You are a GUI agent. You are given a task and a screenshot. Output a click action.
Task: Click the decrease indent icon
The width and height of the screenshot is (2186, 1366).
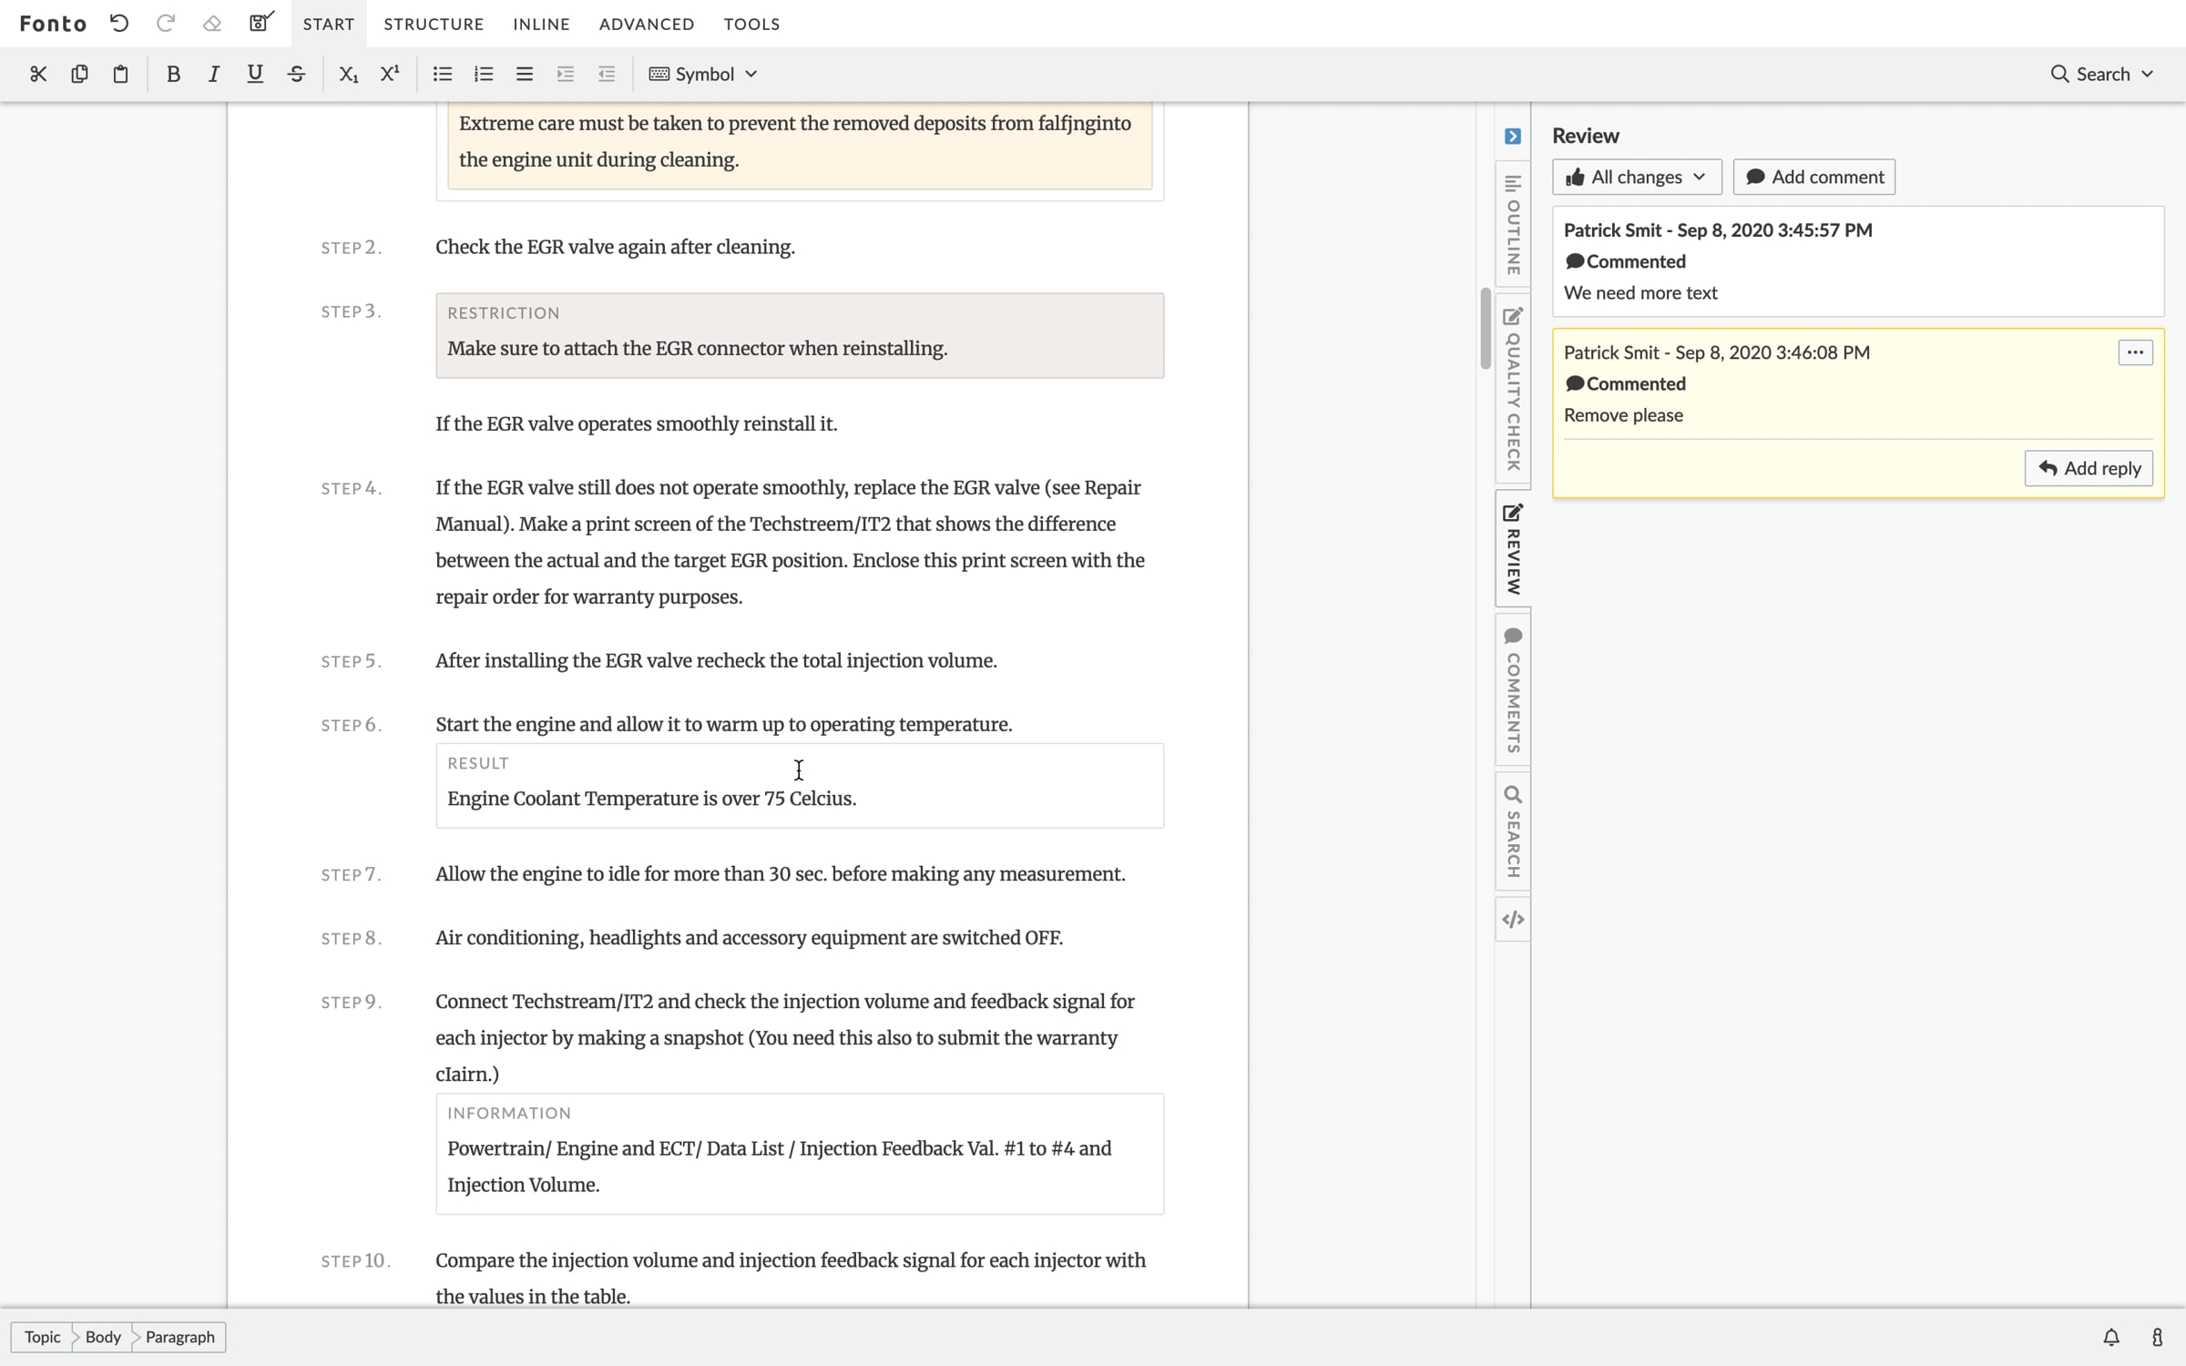607,74
